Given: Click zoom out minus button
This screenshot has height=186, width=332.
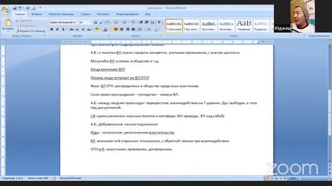Looking at the screenshot, I should pyautogui.click(x=300, y=178).
